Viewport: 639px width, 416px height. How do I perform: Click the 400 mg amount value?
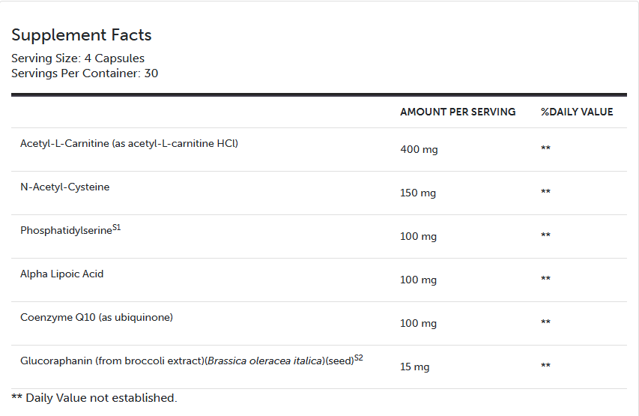pyautogui.click(x=419, y=149)
